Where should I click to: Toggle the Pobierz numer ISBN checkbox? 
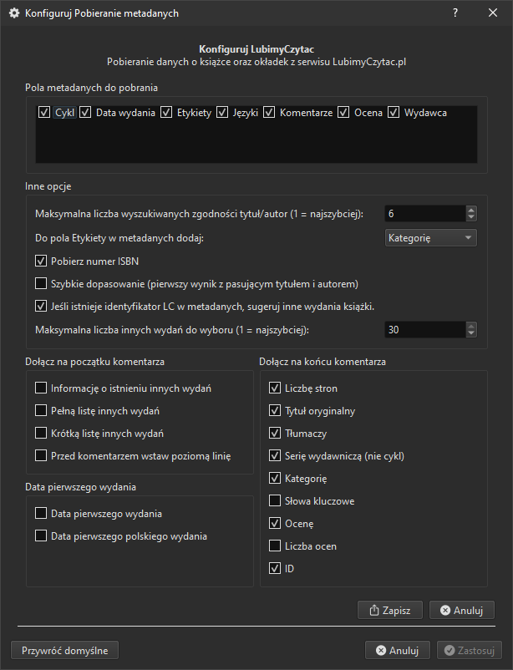(42, 261)
